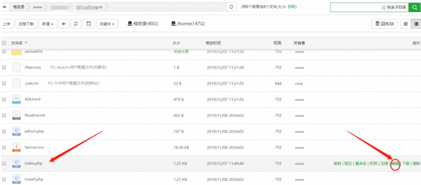Toggle the 包含子目录 checkbox
Screen dimensions: 421x185
[x=383, y=7]
